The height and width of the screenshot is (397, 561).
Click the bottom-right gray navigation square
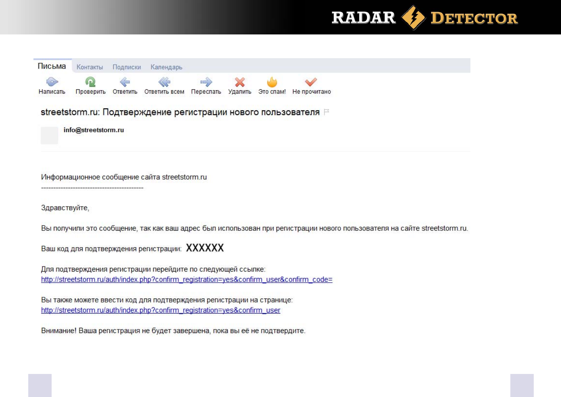tap(522, 385)
